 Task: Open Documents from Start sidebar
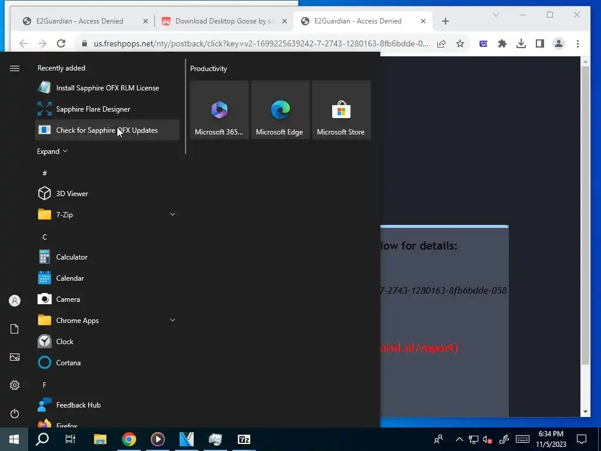coord(15,329)
